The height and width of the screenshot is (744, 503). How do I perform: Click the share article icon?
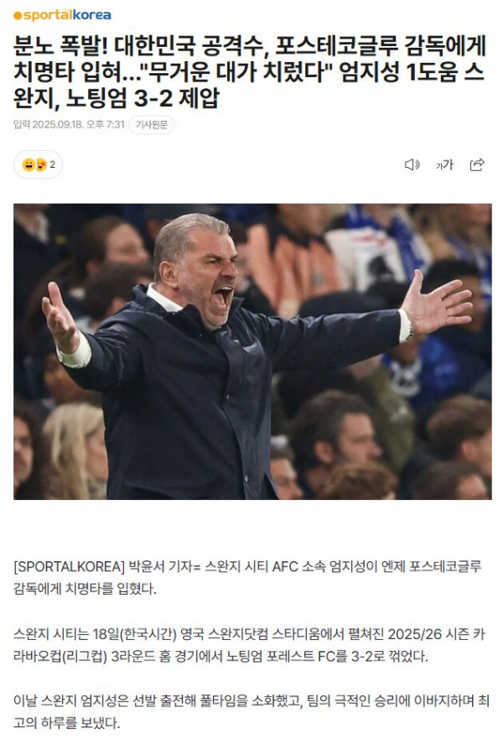(477, 164)
